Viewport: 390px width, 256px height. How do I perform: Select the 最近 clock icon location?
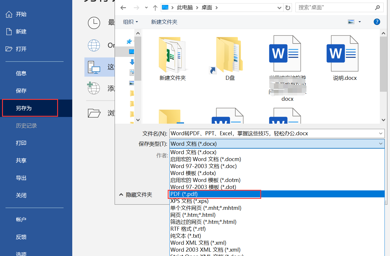click(x=94, y=23)
